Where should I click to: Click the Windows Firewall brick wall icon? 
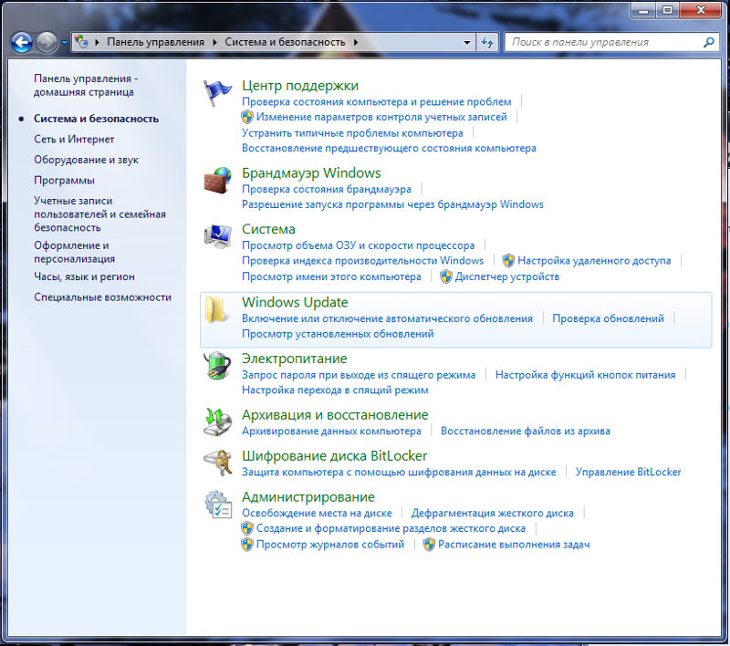(217, 181)
